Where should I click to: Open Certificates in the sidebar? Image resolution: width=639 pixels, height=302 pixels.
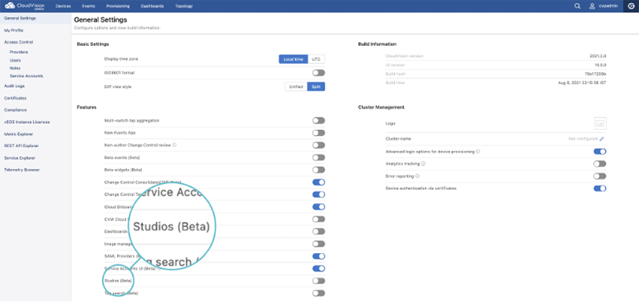15,98
